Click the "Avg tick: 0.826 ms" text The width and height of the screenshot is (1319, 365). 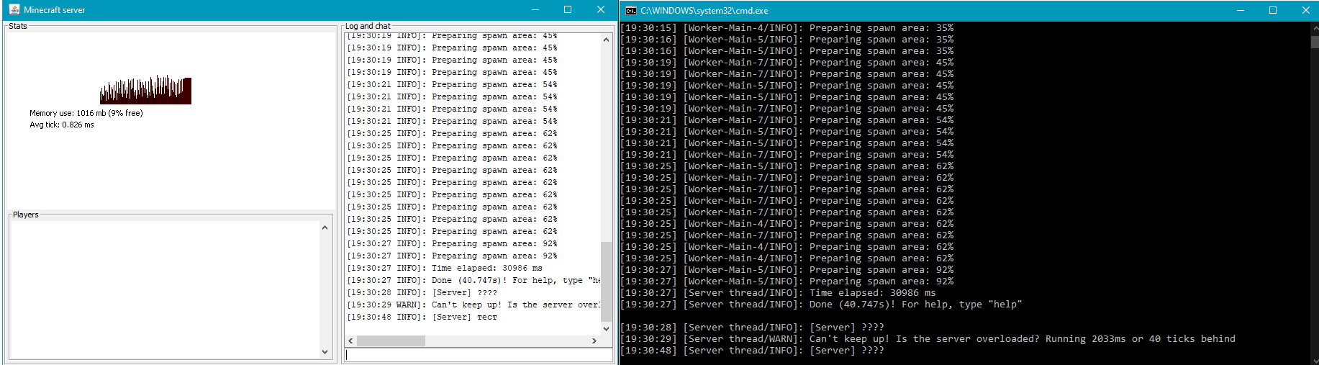tap(62, 125)
